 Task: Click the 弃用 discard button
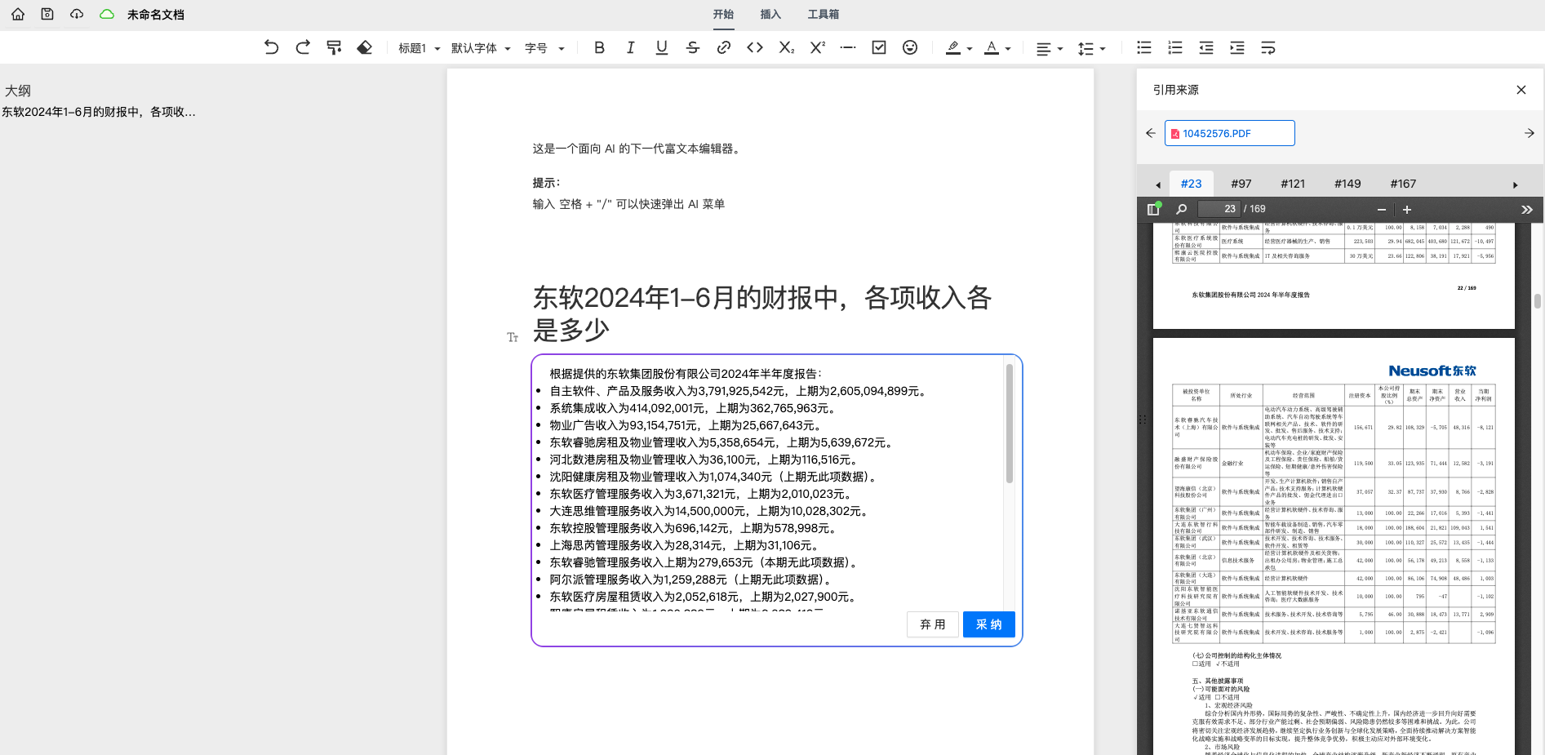933,624
